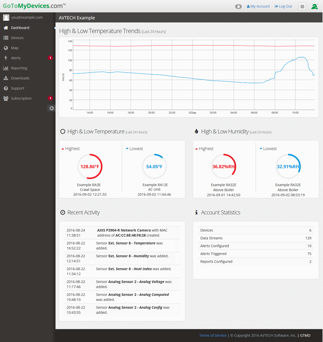Screen dimensions: 323x342
Task: Go to the Map page
Action: point(14,48)
